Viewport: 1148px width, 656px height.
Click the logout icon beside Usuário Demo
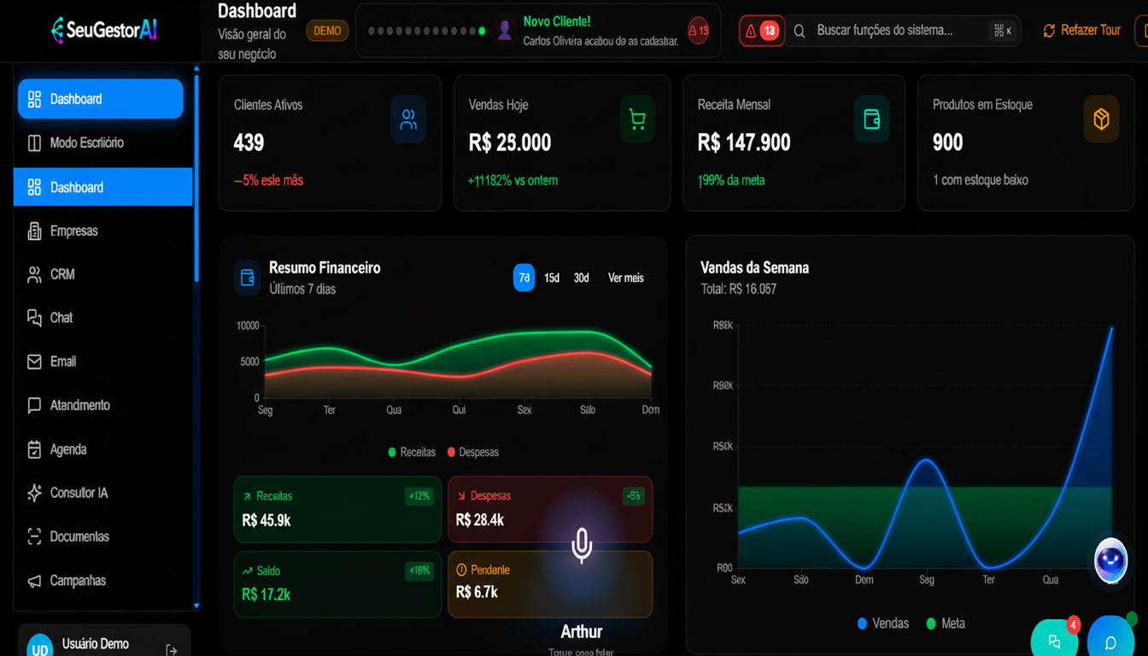click(x=172, y=650)
